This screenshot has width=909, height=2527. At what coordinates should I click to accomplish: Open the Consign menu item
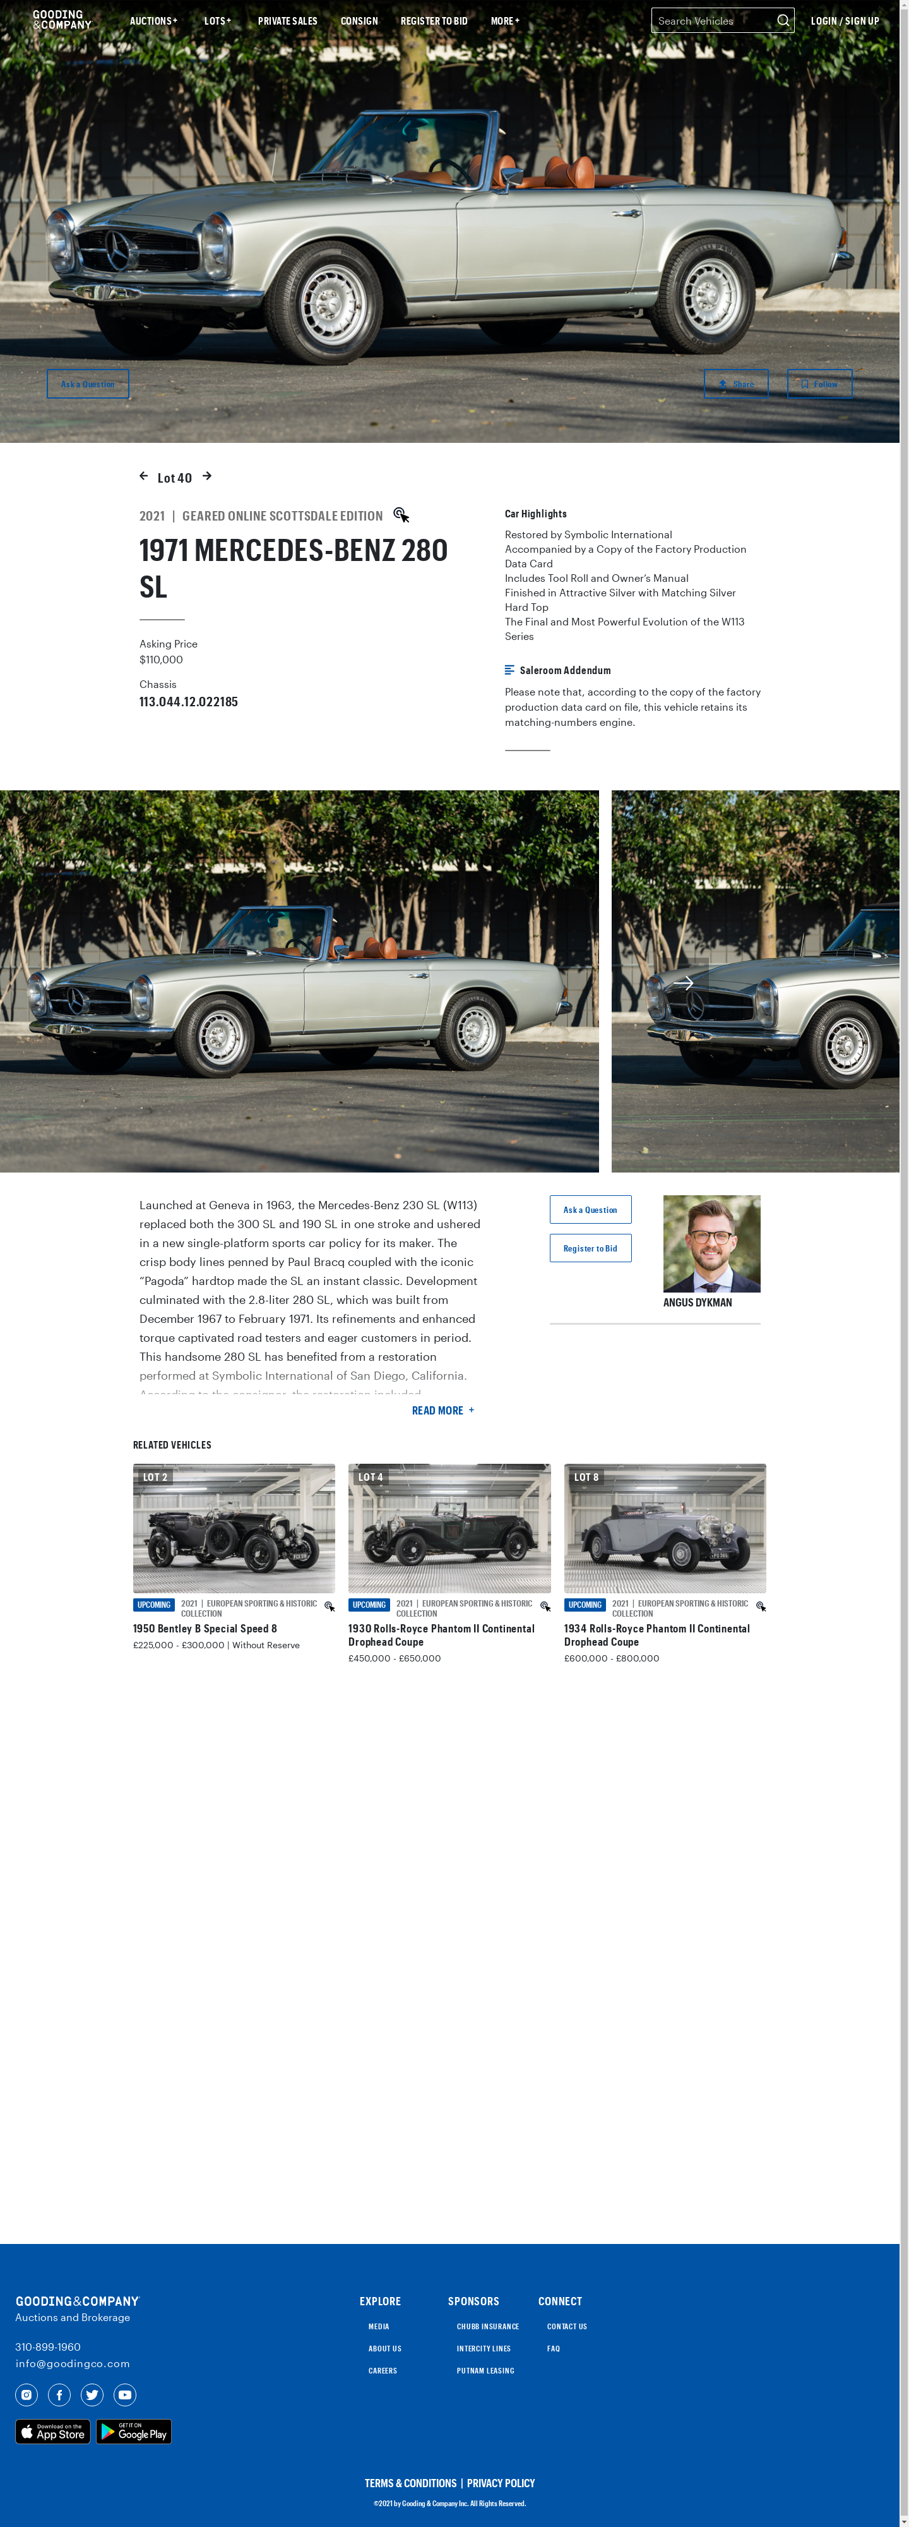359,21
